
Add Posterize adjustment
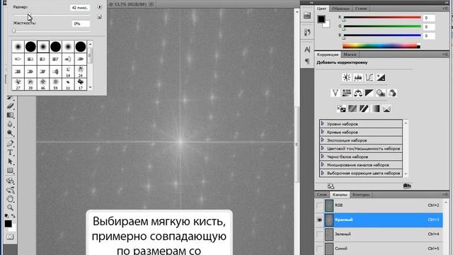352,108
